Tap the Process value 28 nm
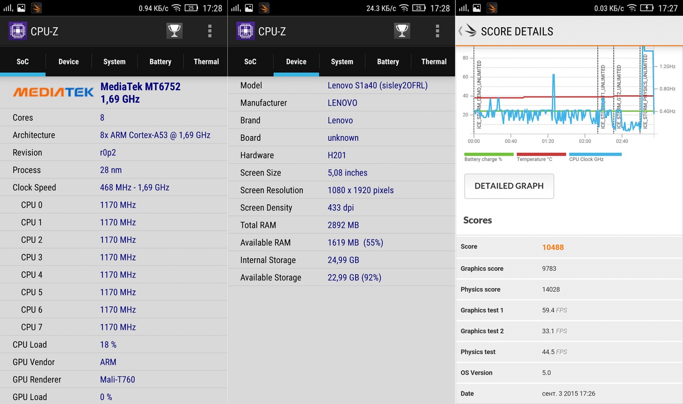Image resolution: width=683 pixels, height=404 pixels. tap(111, 170)
